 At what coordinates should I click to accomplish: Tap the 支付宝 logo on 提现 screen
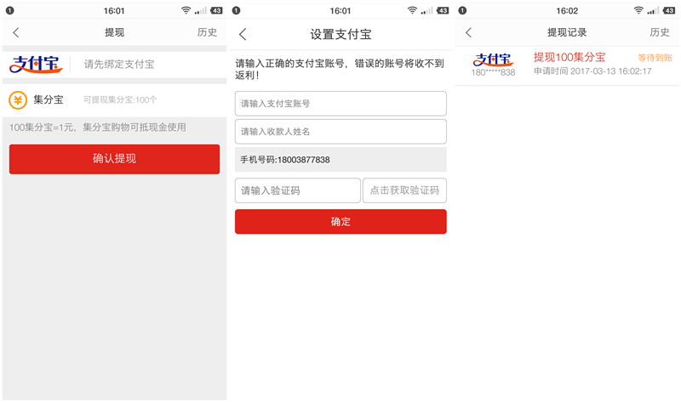pos(36,65)
